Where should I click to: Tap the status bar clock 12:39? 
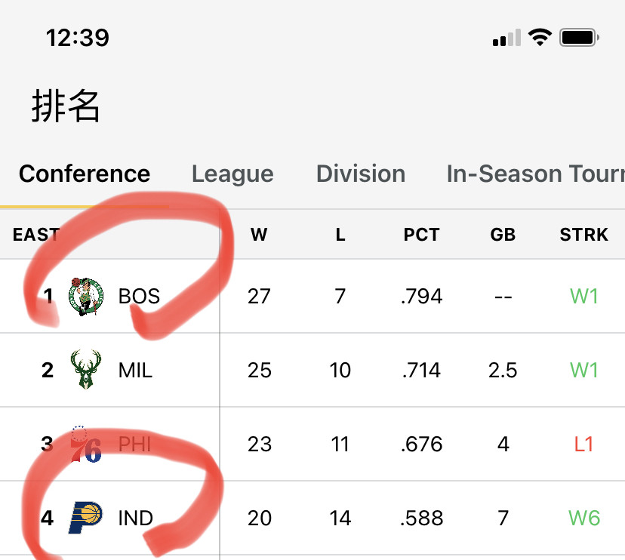(x=77, y=38)
